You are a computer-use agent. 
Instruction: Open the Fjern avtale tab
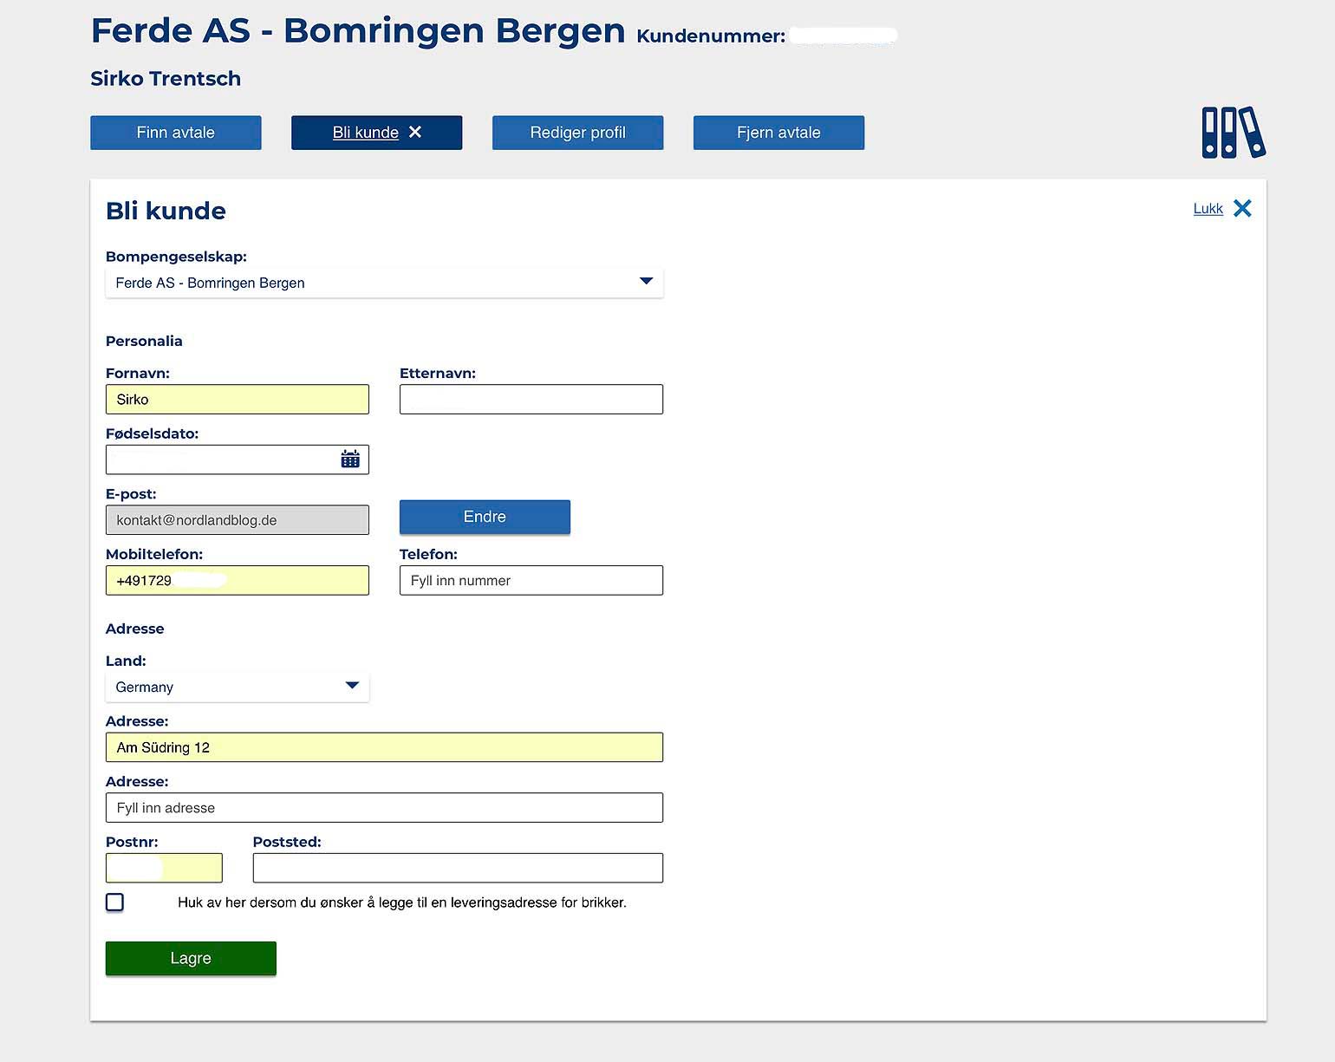click(778, 133)
